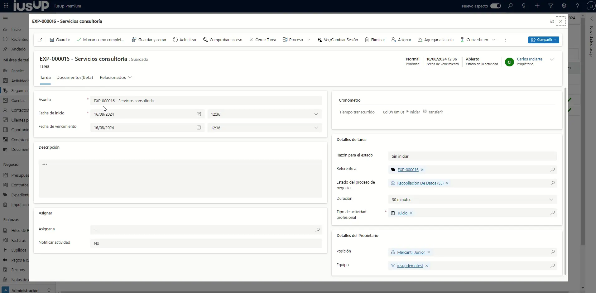Screen dimensions: 596x293
Task: Open settings gear in top bar
Action: [564, 6]
